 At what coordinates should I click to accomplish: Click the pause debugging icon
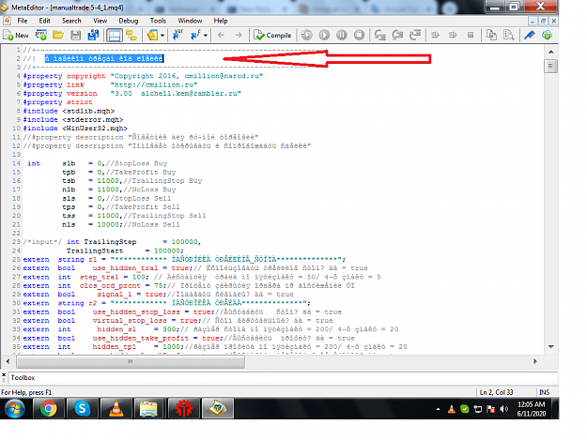342,35
